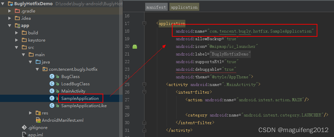Fold the intent-filter tag at line 26
The image size is (334, 137).
click(144, 92)
